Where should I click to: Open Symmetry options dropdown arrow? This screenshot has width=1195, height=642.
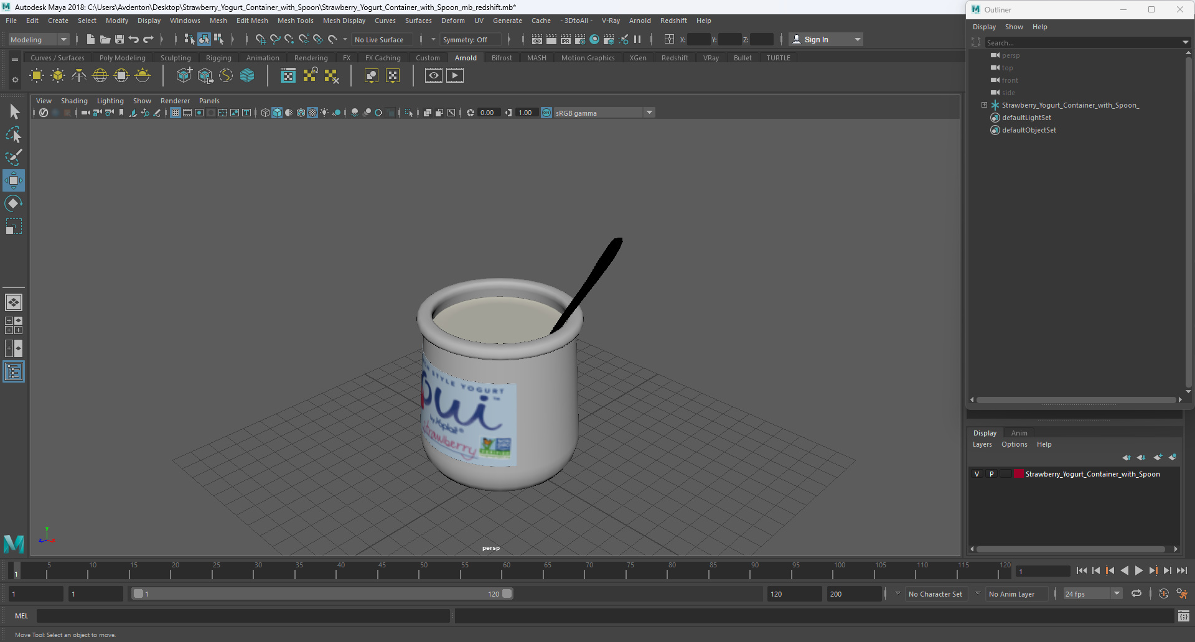[x=433, y=39]
